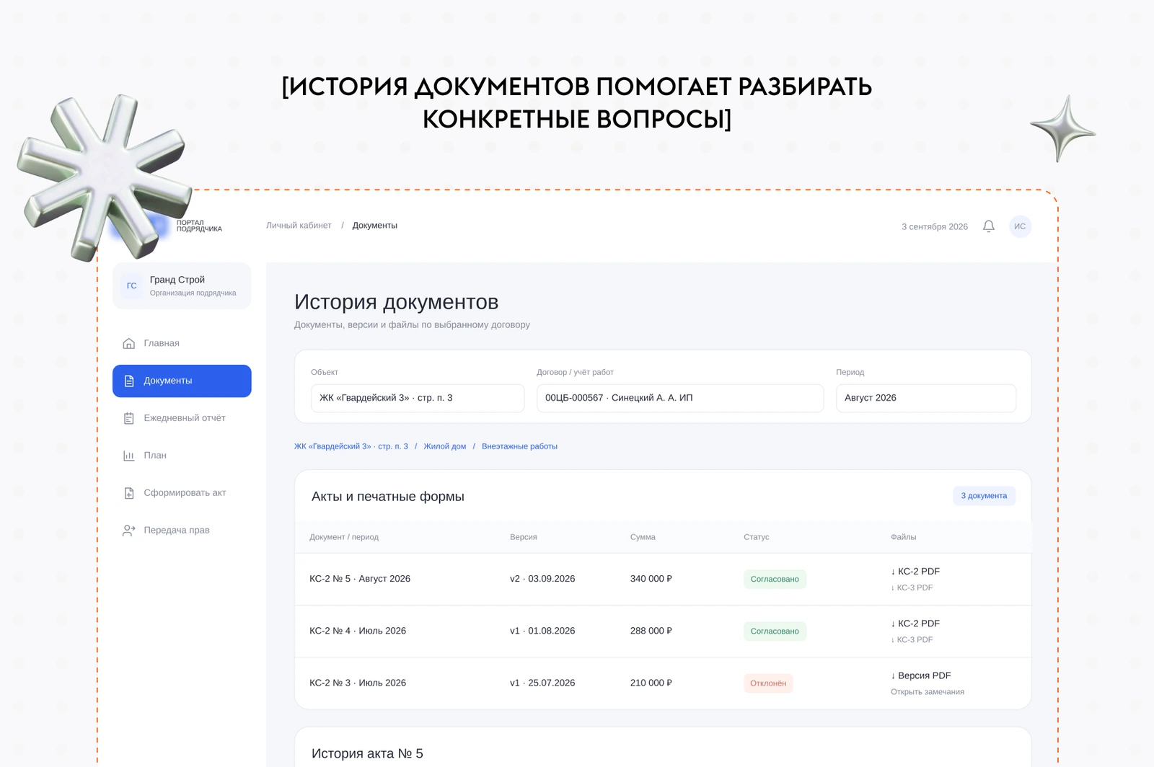The image size is (1154, 767).
Task: Click the sum 210 000 ₽
Action: coord(651,683)
